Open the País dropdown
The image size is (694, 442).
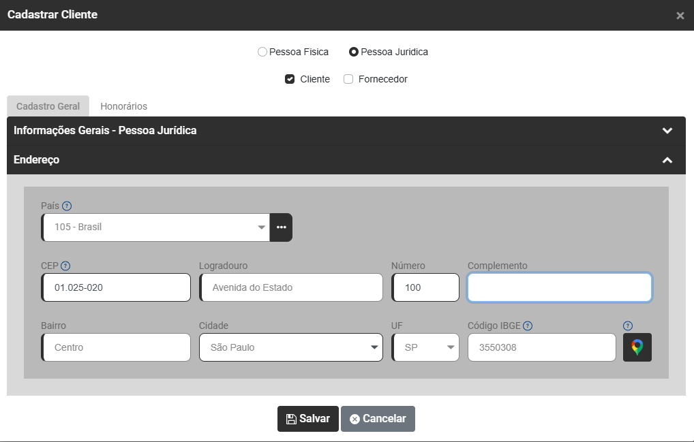pyautogui.click(x=155, y=227)
